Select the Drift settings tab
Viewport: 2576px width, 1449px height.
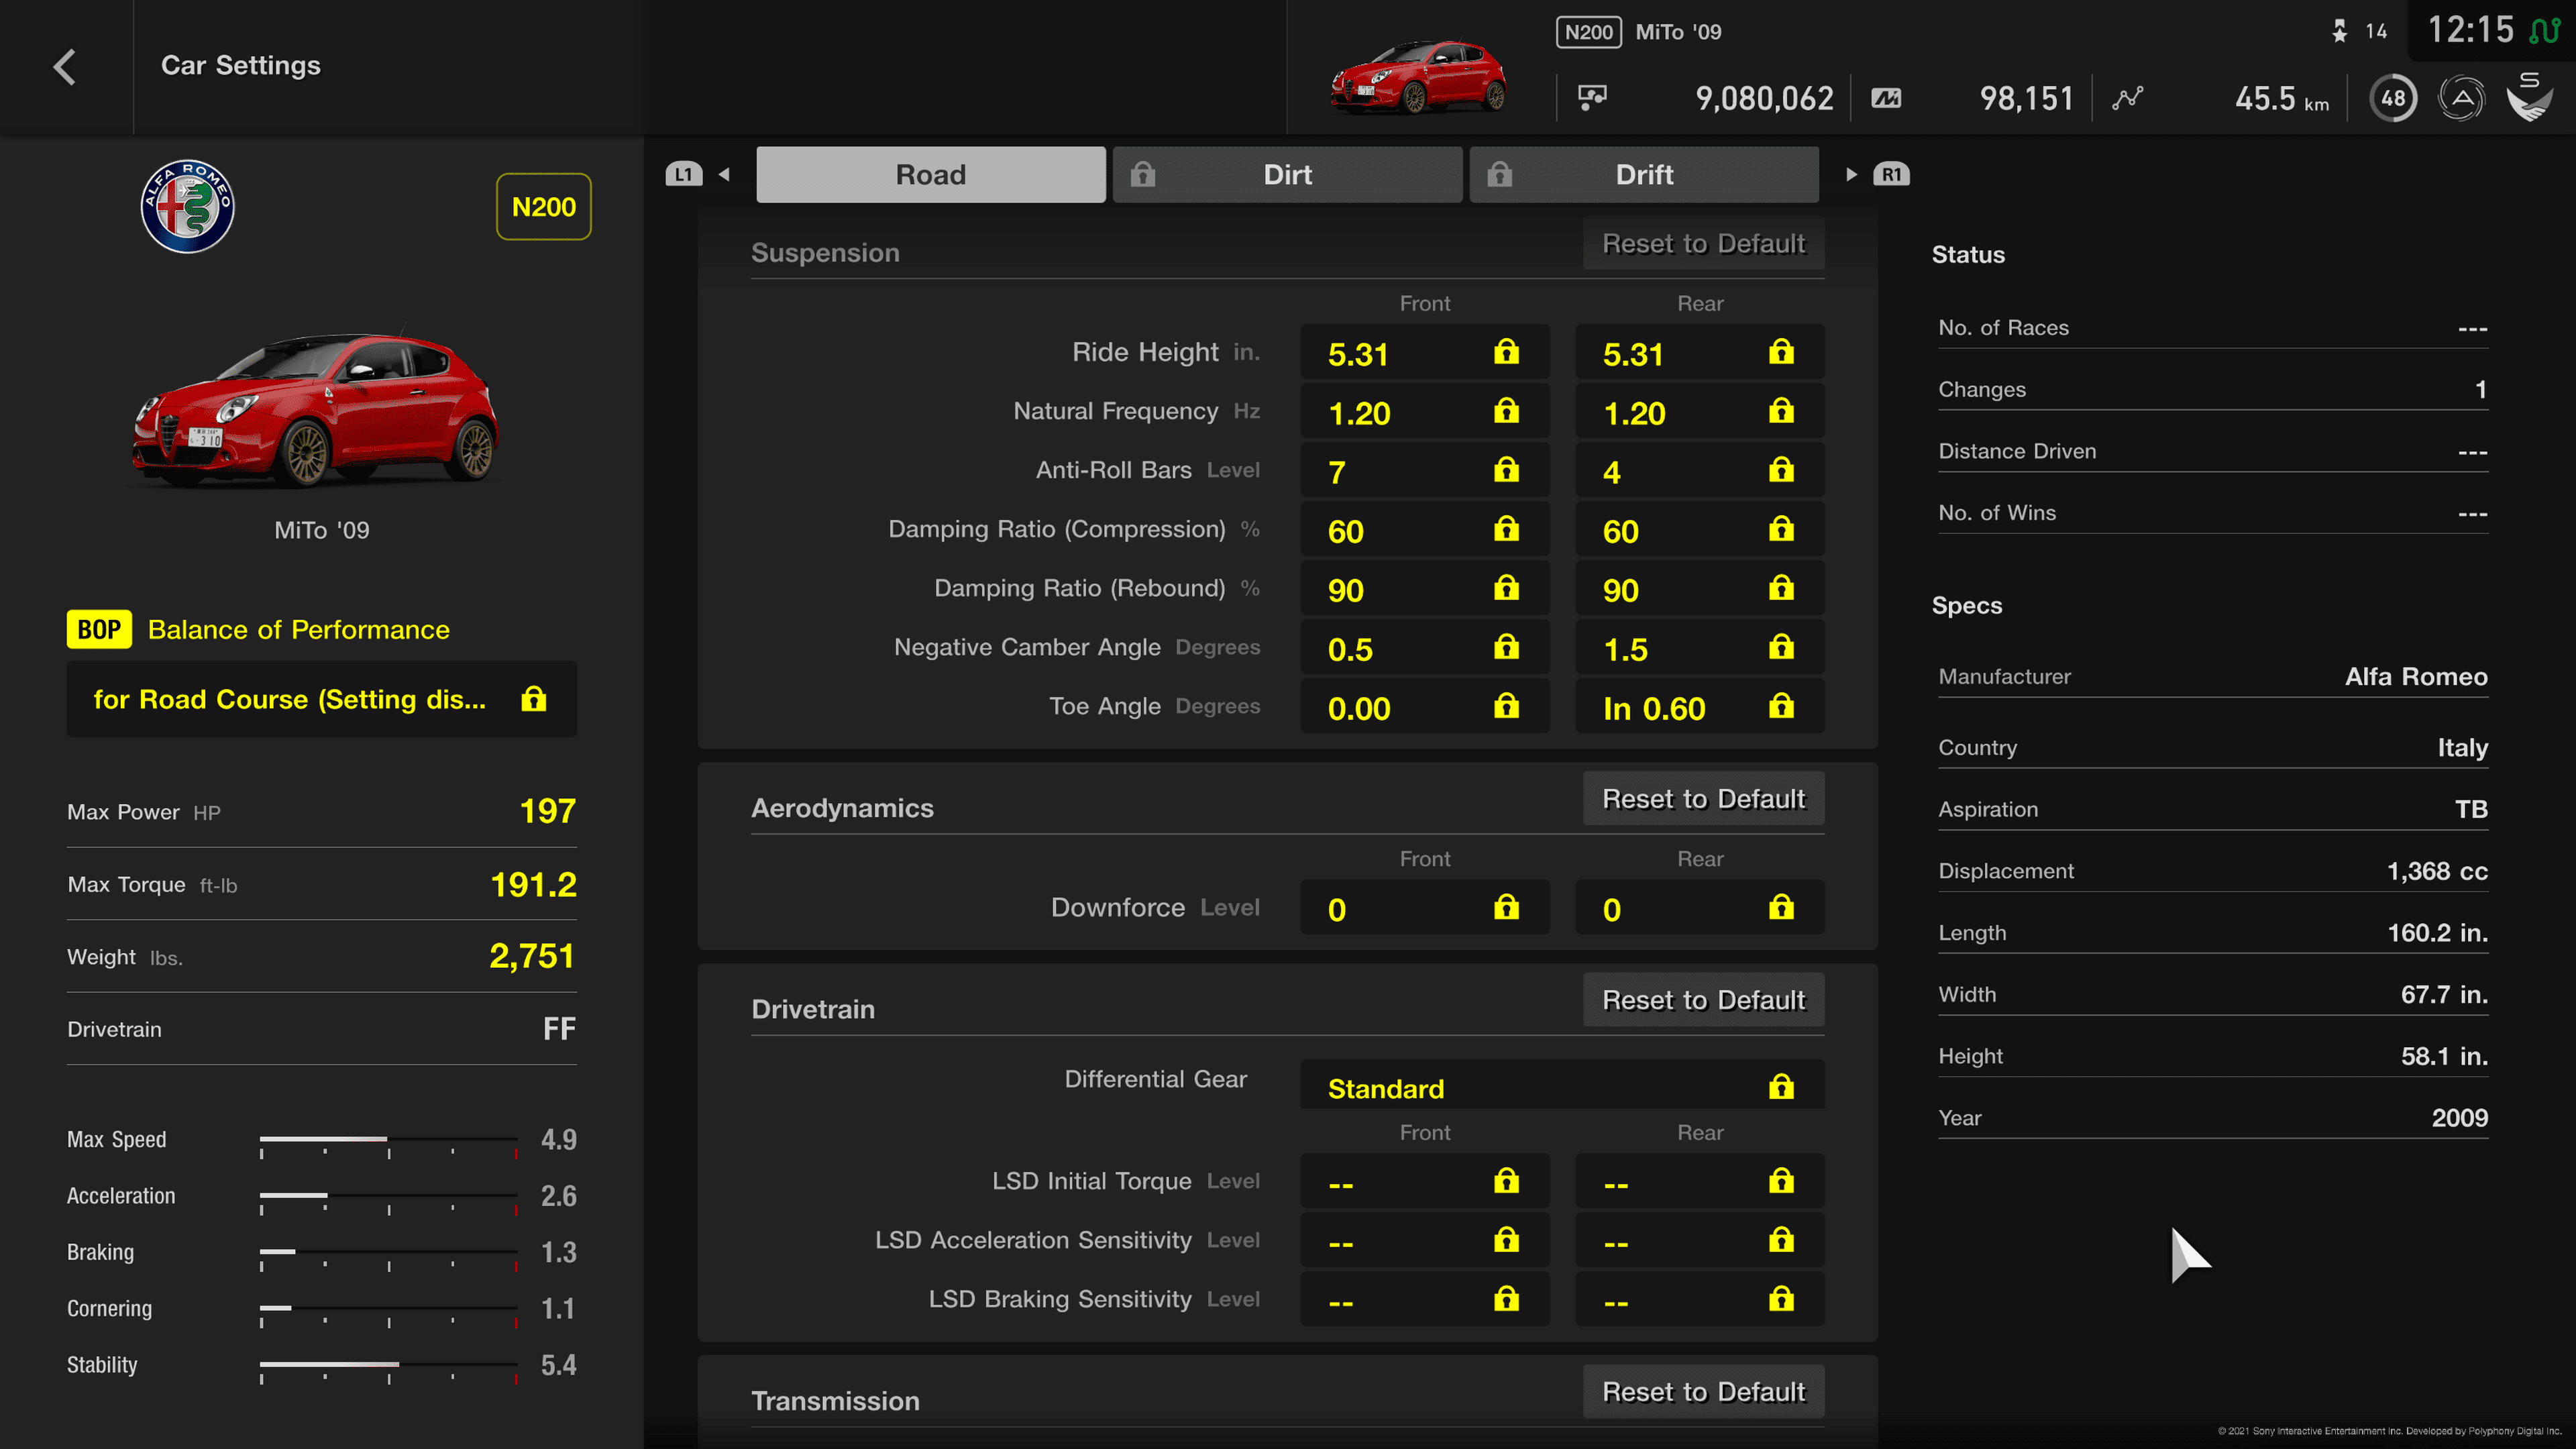pos(1644,175)
